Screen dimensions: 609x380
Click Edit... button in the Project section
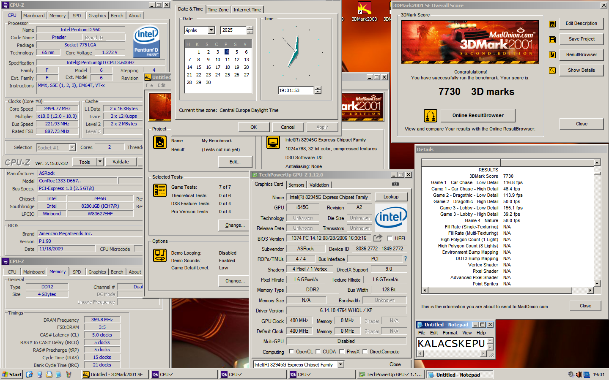point(235,162)
